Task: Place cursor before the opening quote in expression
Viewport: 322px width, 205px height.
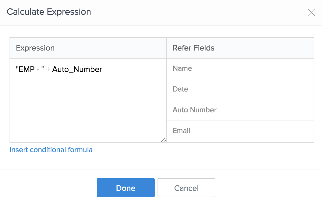Action: click(16, 70)
